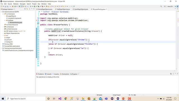Expand the Training.InsuranceCalculator project
This screenshot has width=179, height=101.
pos(1,48)
